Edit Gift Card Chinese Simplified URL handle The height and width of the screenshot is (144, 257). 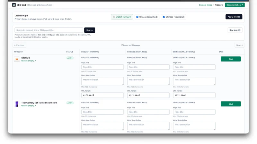(x=148, y=95)
